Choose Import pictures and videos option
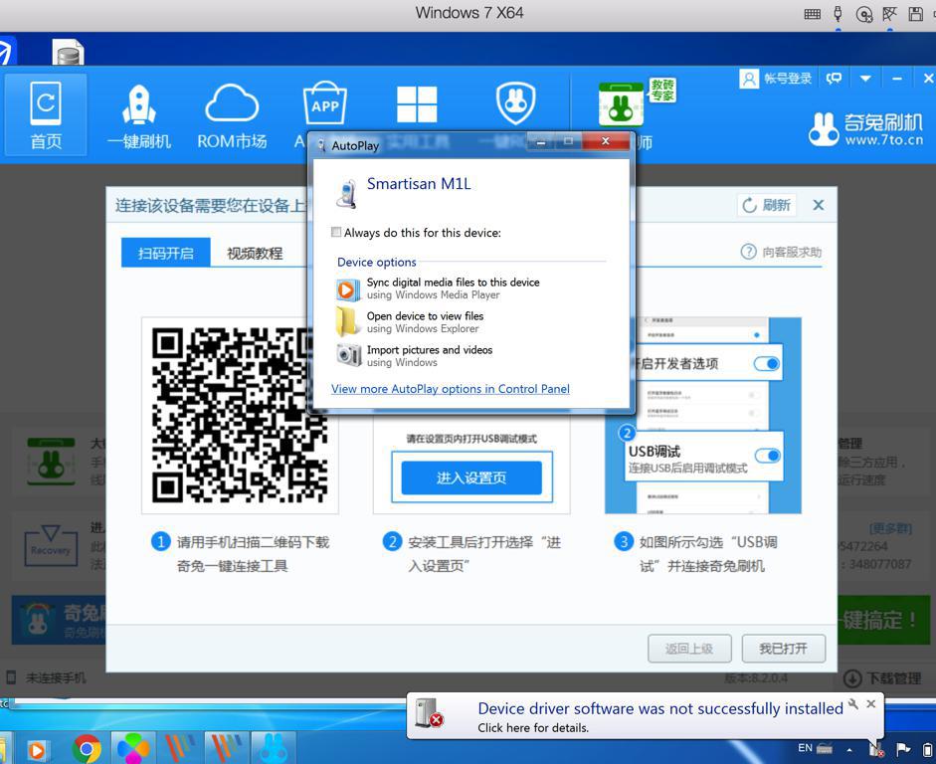936x764 pixels. pos(415,356)
